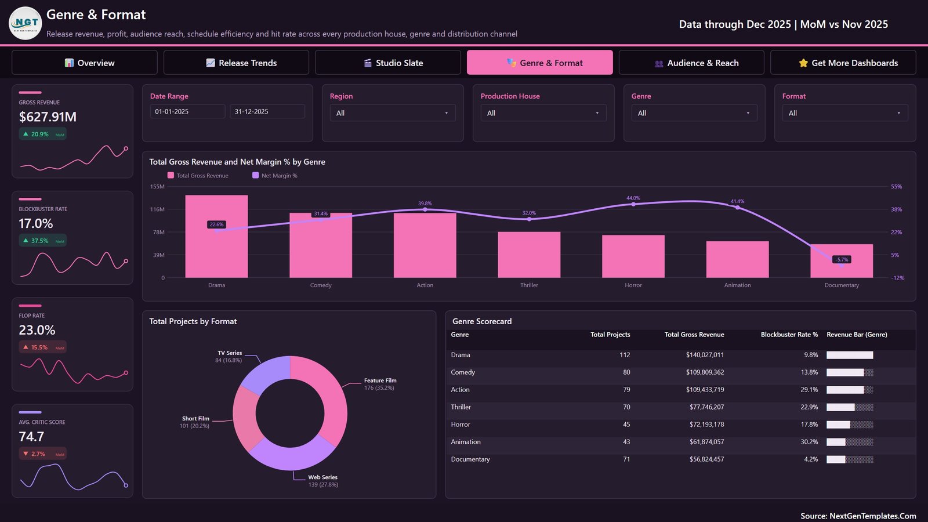Click the -5.7% margin data label
The width and height of the screenshot is (928, 522).
tap(842, 259)
